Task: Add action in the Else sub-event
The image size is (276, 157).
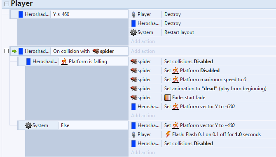Action: (x=143, y=152)
